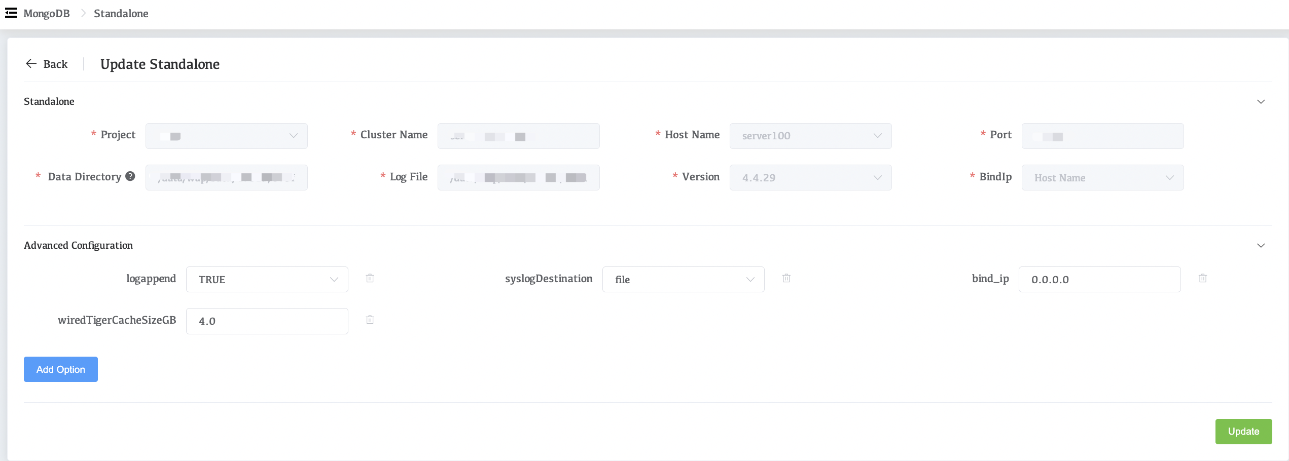Delete the logappend option via trash icon
This screenshot has width=1289, height=461.
tap(370, 278)
